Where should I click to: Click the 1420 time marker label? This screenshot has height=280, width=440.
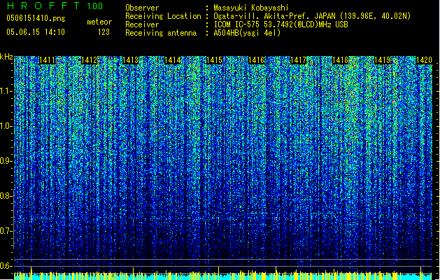point(424,60)
